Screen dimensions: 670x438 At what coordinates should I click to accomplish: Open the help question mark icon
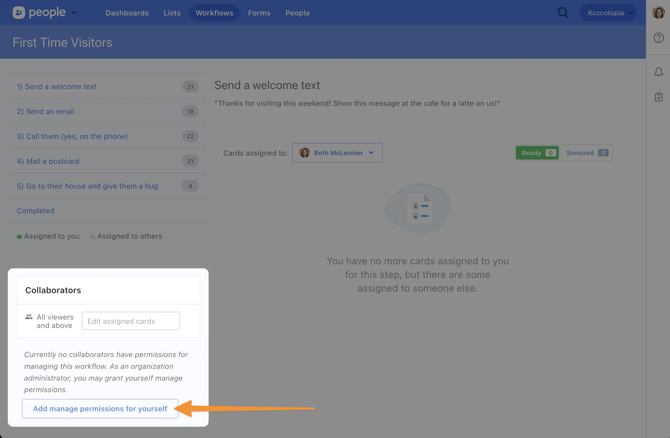658,38
